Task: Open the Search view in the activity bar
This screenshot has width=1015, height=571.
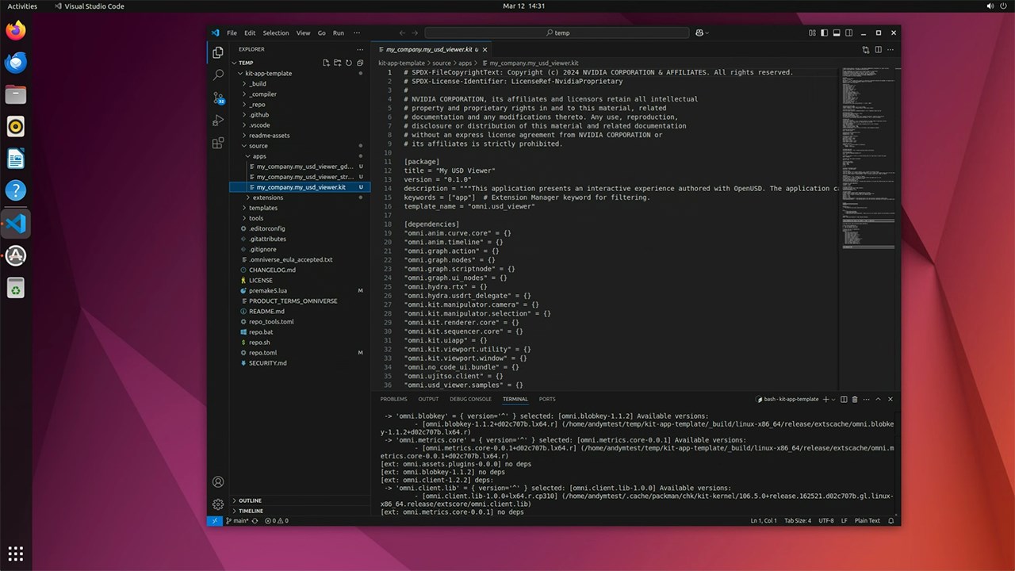Action: (218, 75)
